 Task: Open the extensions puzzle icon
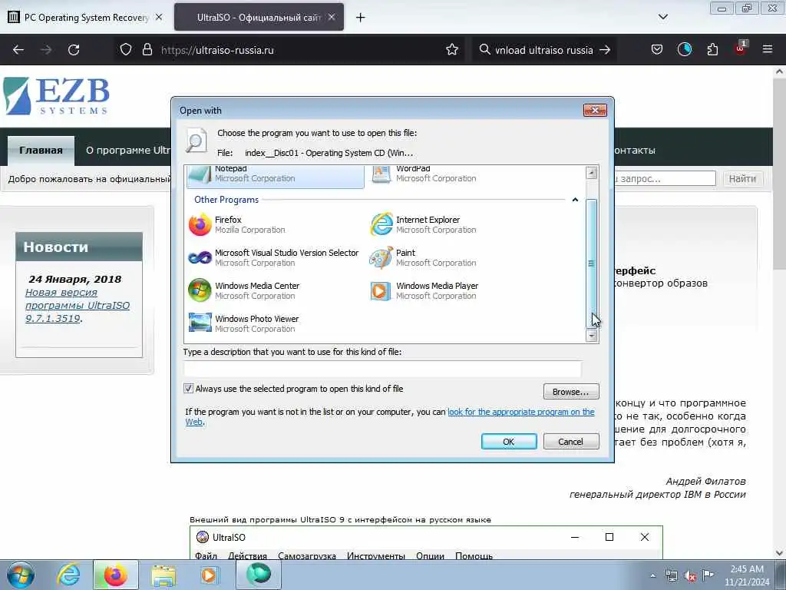(712, 50)
